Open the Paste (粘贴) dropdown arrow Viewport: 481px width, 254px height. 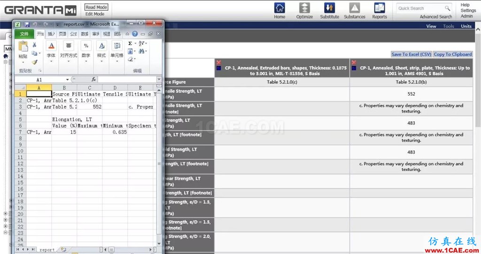click(23, 62)
